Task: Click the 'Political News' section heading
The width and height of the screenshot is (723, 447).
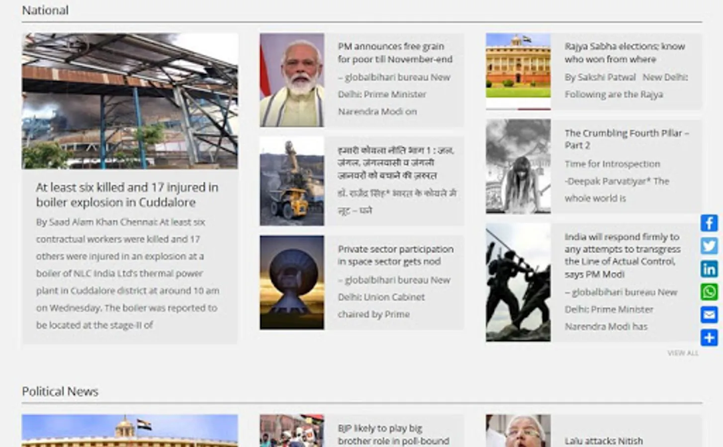Action: [x=60, y=391]
